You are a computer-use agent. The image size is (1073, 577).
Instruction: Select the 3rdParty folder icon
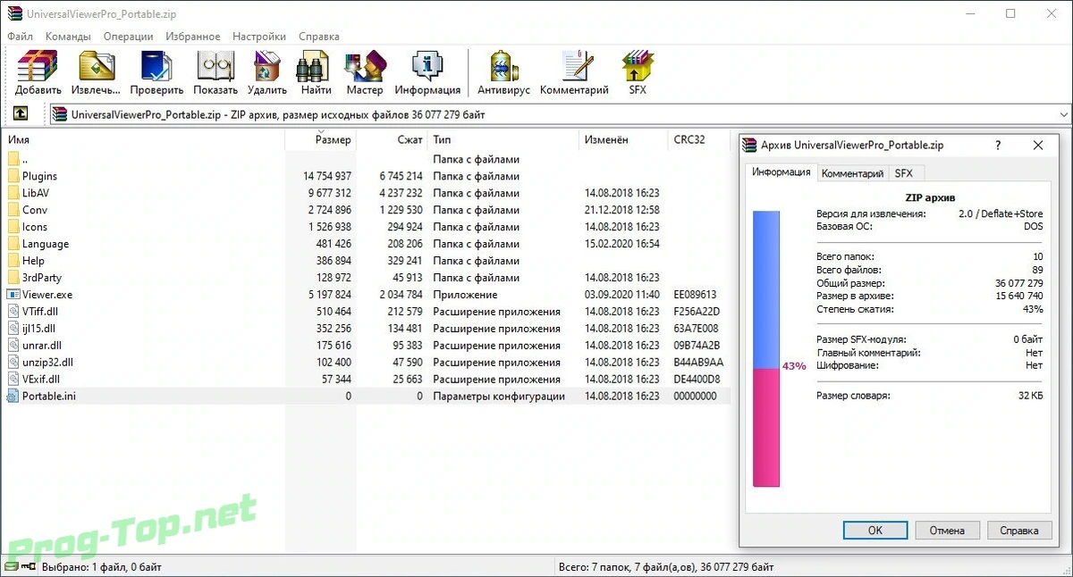pyautogui.click(x=13, y=277)
